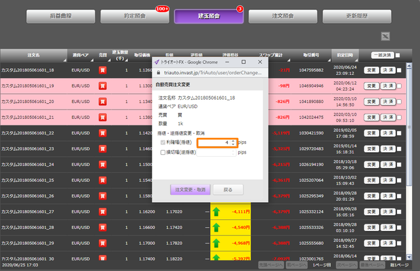Enable 損切幅(逆指値) checkbox in popup

click(163, 152)
